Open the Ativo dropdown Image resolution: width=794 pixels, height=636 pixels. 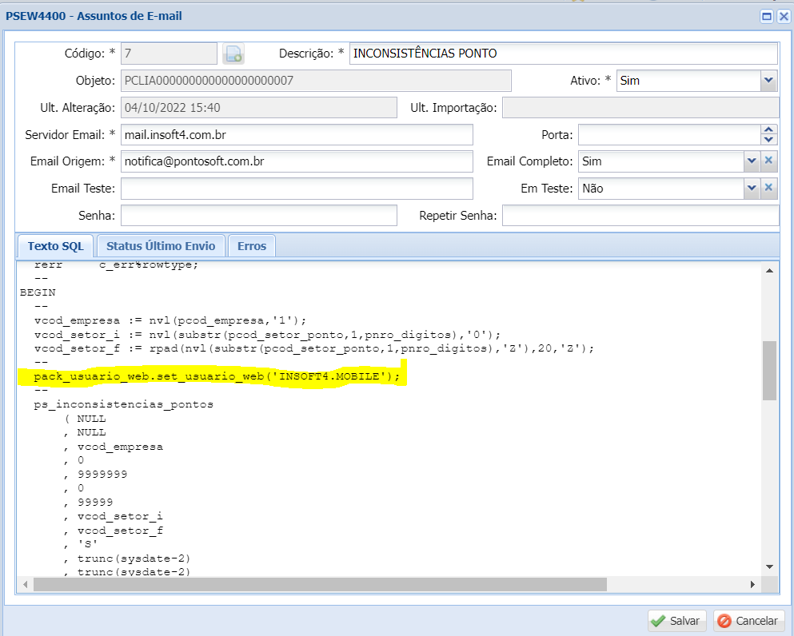coord(768,81)
